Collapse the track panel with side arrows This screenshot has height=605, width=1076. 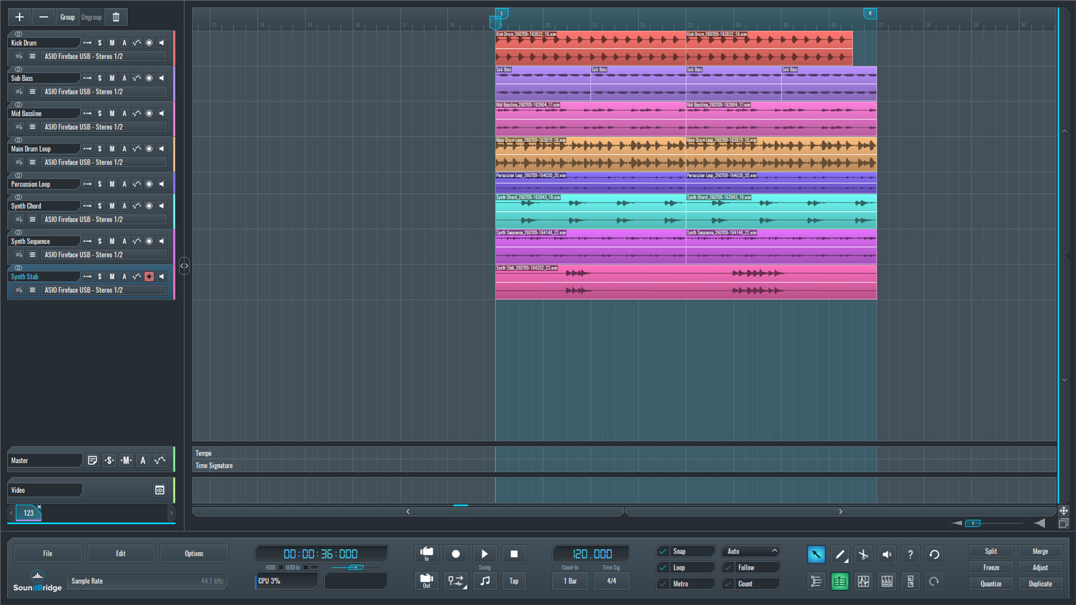[x=184, y=266]
